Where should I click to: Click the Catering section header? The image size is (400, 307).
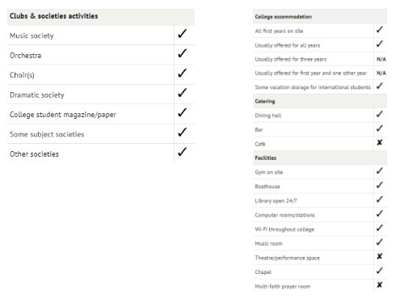pyautogui.click(x=265, y=101)
